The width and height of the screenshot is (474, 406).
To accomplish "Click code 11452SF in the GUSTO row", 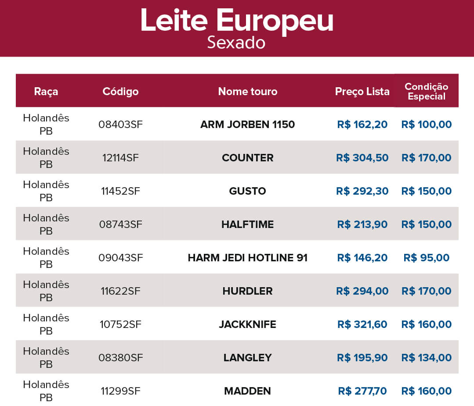I will click(x=120, y=191).
